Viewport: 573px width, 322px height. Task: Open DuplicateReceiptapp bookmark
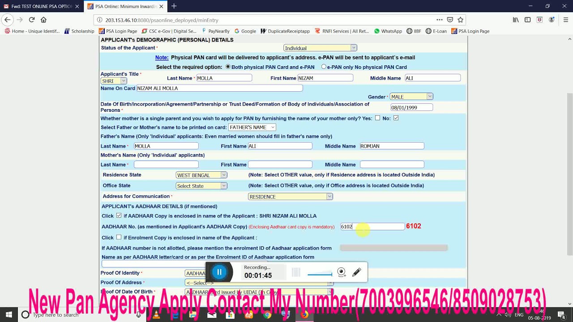[285, 31]
